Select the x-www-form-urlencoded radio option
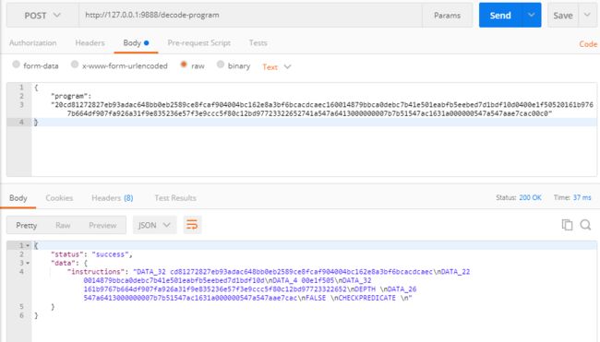This screenshot has height=342, width=600. click(x=75, y=65)
